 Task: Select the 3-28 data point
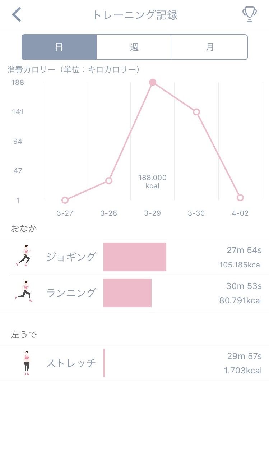[109, 180]
